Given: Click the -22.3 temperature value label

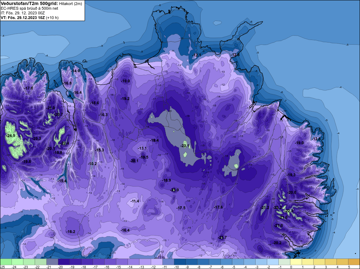Looking at the screenshot, I should click(x=289, y=211).
